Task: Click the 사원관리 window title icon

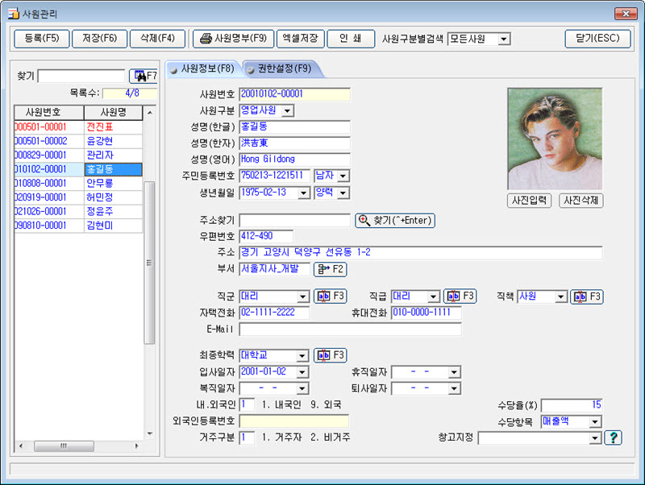Action: tap(13, 14)
